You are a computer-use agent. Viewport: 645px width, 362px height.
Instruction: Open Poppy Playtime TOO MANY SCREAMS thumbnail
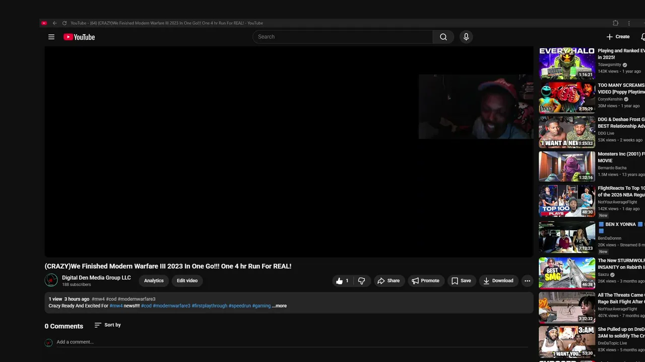click(x=567, y=98)
